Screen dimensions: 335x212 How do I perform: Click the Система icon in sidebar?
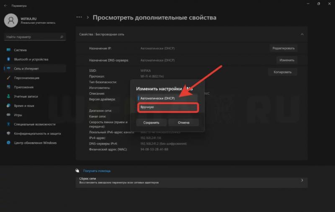pos(9,50)
